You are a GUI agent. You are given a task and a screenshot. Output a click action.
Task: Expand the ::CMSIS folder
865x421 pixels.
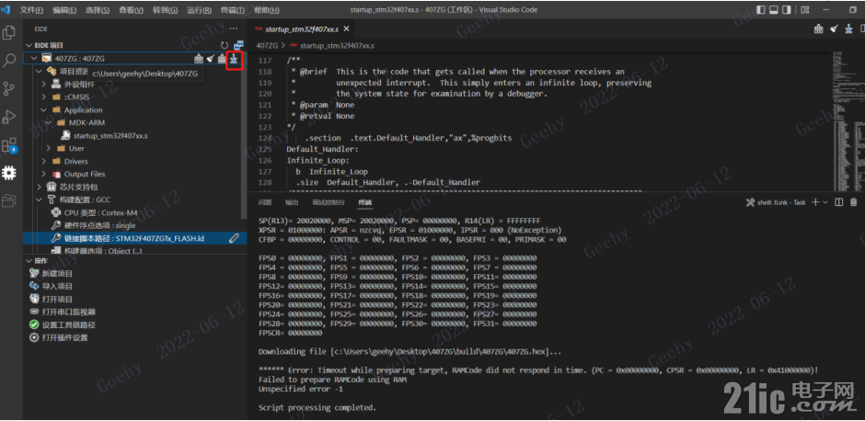click(43, 97)
